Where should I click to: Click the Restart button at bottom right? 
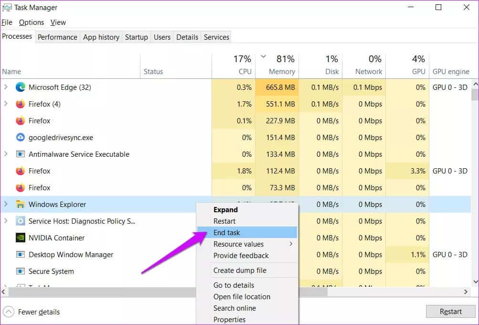[x=451, y=311]
